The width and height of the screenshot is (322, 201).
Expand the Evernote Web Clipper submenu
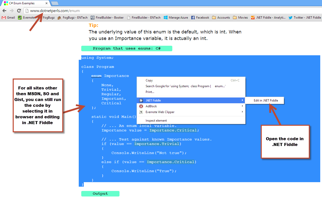242,112
